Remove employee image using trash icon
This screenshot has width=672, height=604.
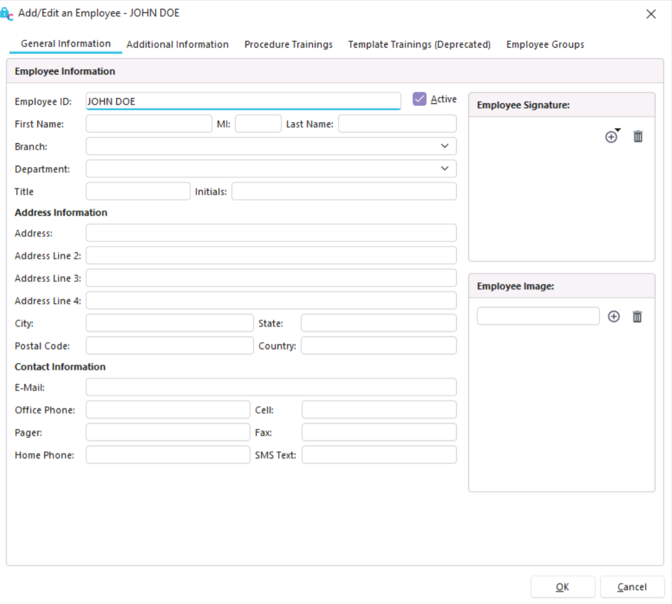pyautogui.click(x=637, y=316)
